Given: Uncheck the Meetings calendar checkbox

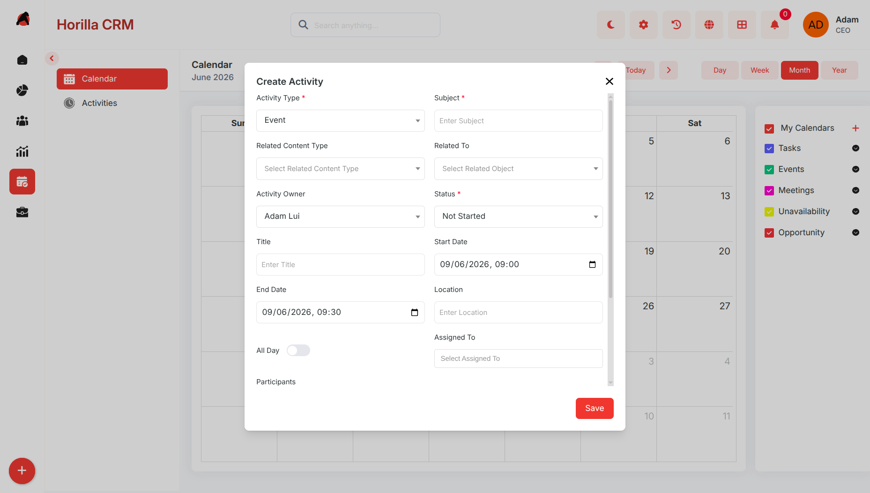Looking at the screenshot, I should point(769,191).
